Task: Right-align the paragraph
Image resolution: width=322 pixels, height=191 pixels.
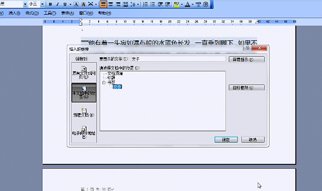Action: tap(118, 4)
